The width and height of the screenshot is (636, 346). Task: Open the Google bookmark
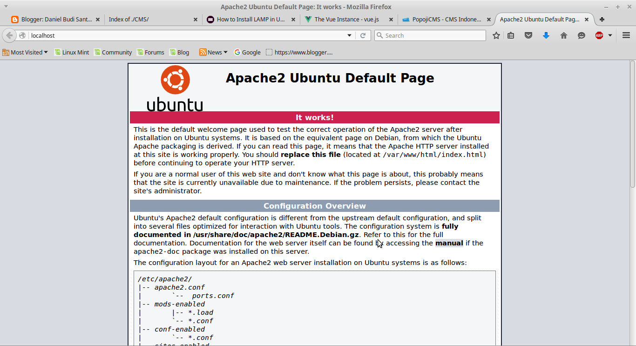click(x=247, y=52)
